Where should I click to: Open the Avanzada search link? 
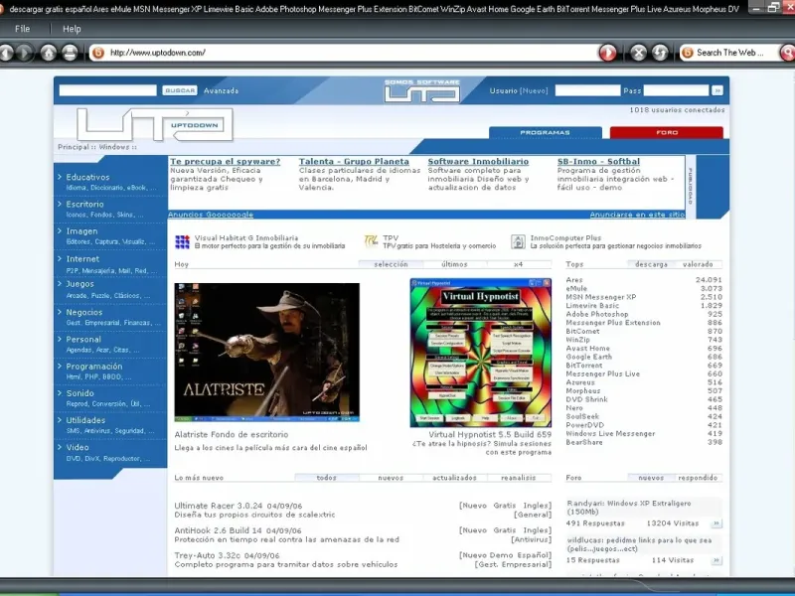click(x=221, y=90)
